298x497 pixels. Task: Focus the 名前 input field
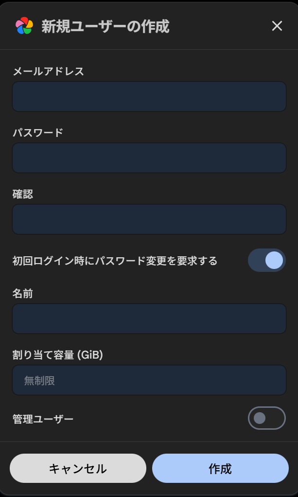pos(149,319)
